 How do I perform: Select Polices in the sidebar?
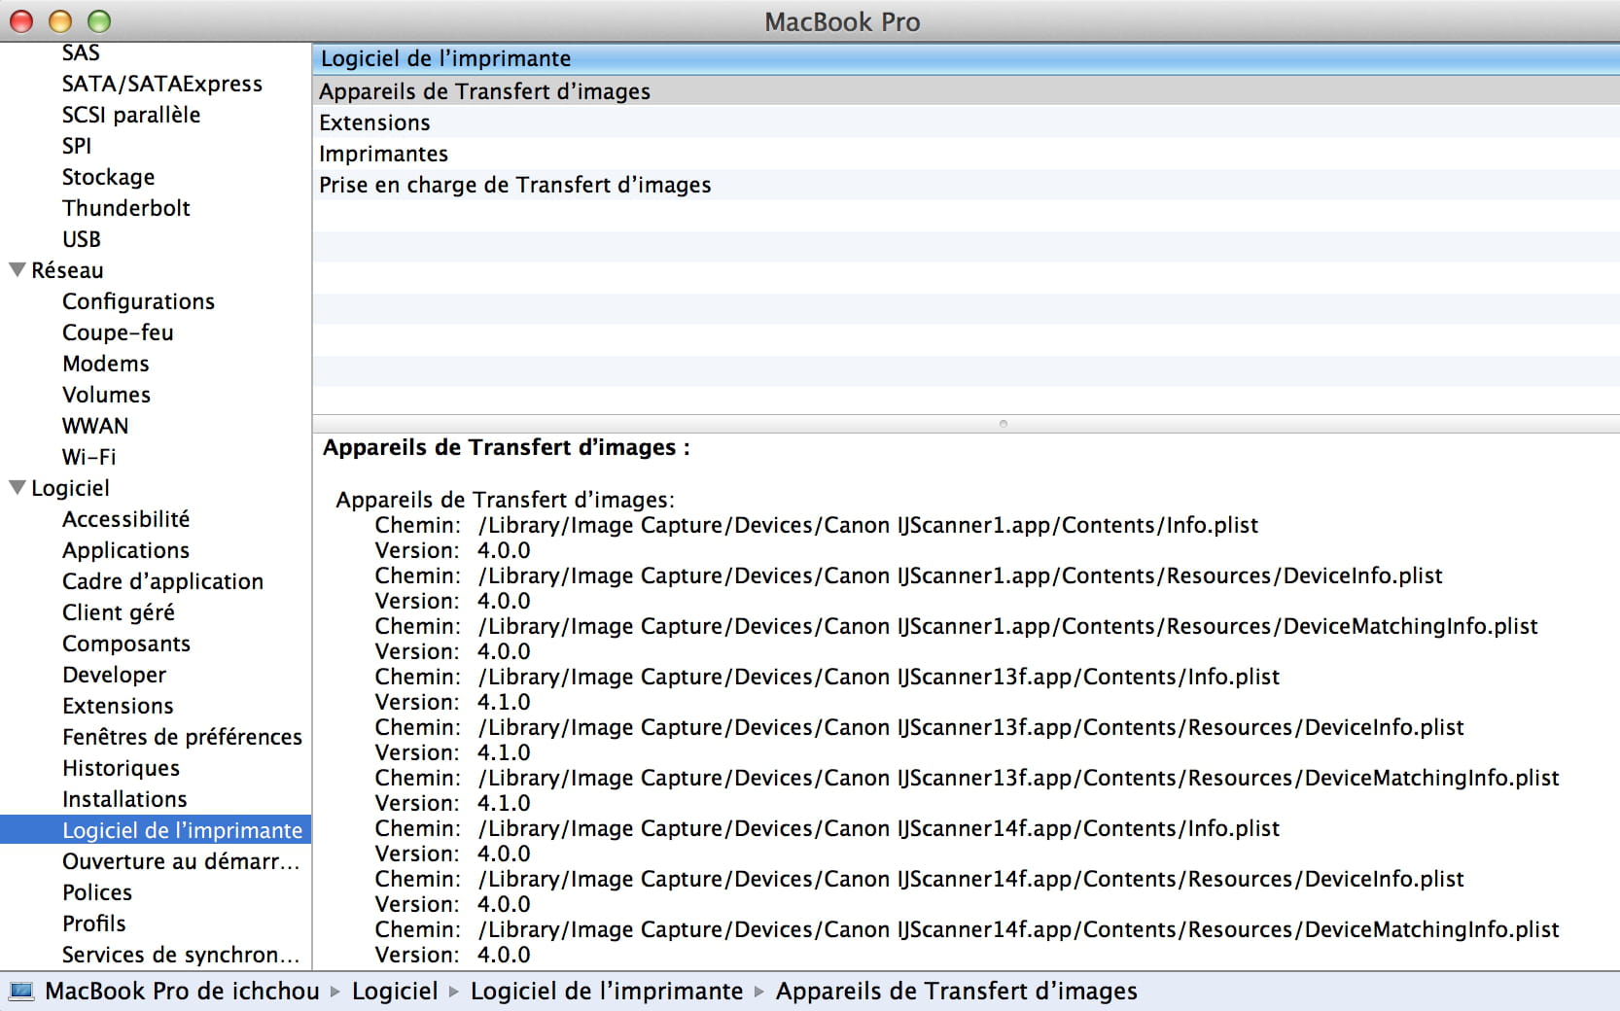click(x=96, y=892)
